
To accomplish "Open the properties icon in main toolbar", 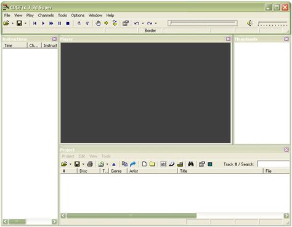I will [x=126, y=23].
